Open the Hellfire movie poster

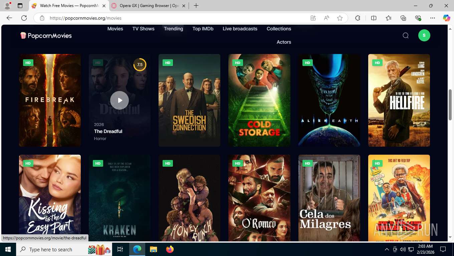[399, 100]
